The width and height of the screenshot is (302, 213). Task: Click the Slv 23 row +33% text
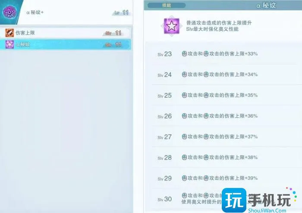coord(220,54)
